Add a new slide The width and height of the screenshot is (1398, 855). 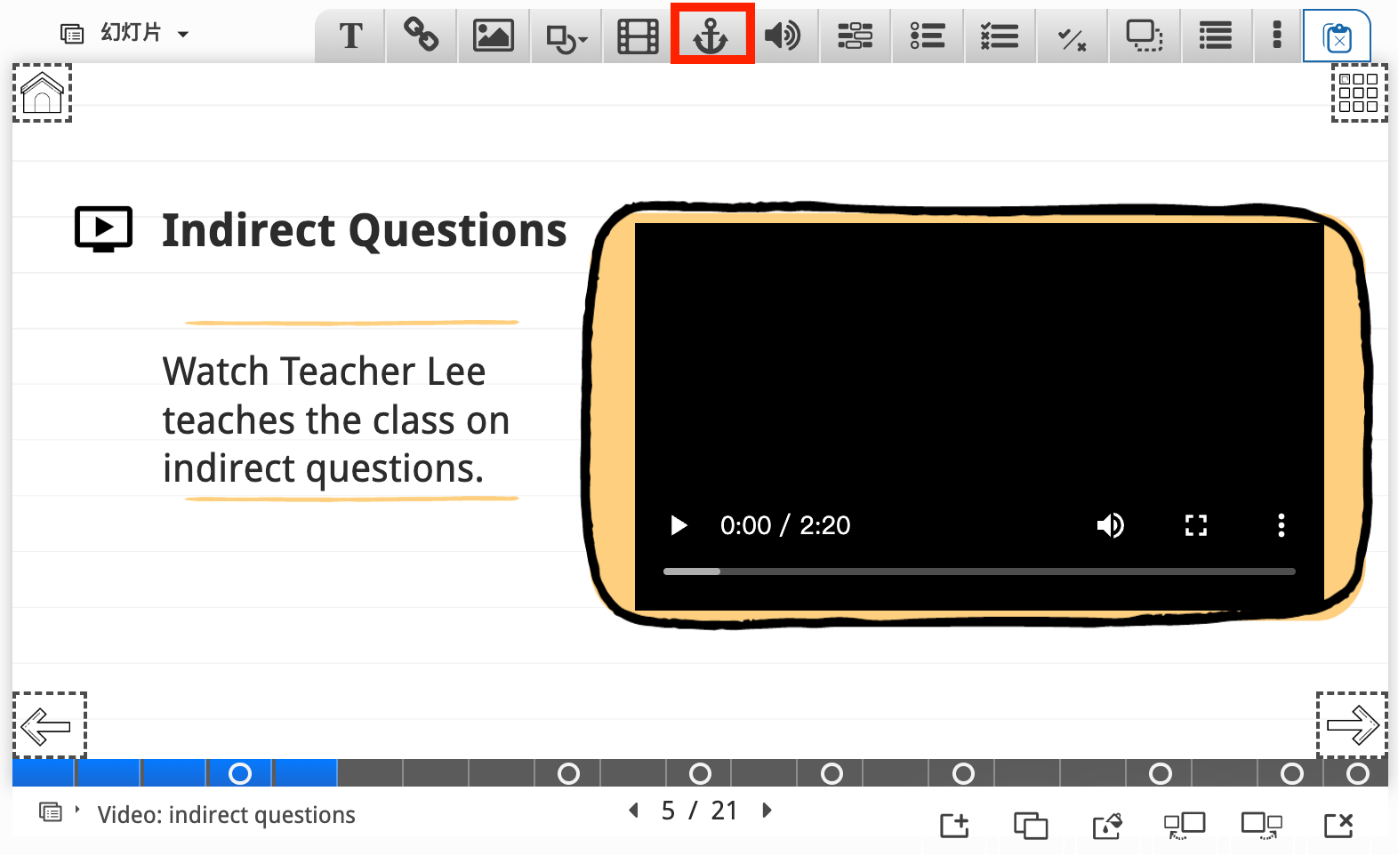[x=954, y=826]
